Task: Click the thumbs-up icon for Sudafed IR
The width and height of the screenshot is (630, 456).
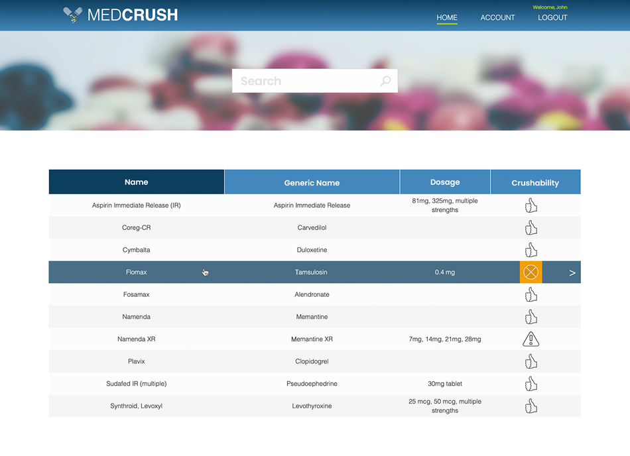Action: point(531,383)
